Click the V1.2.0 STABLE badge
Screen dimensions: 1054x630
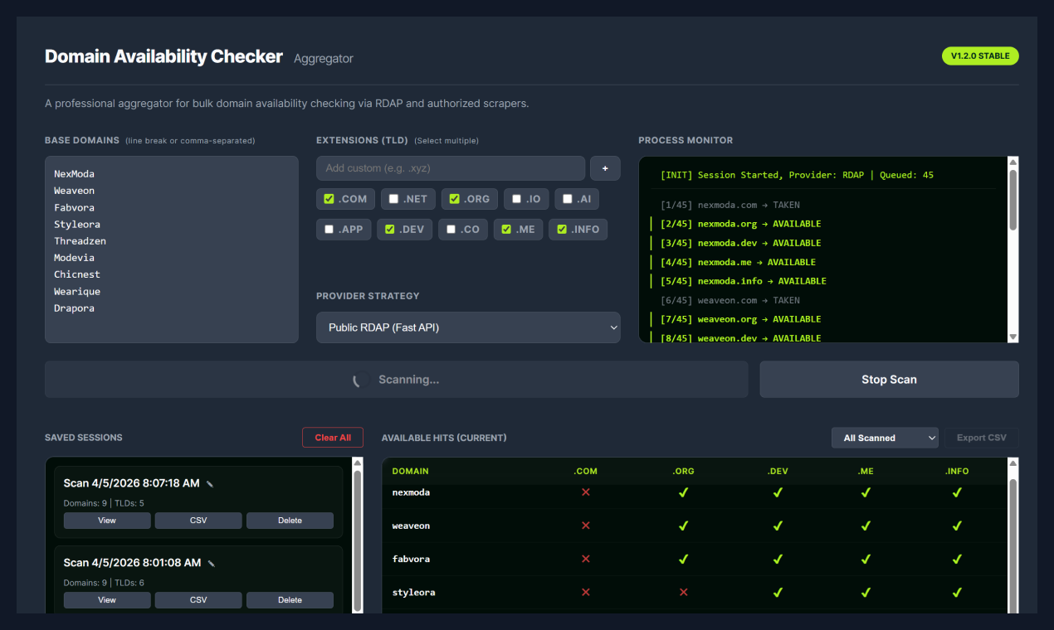[980, 56]
